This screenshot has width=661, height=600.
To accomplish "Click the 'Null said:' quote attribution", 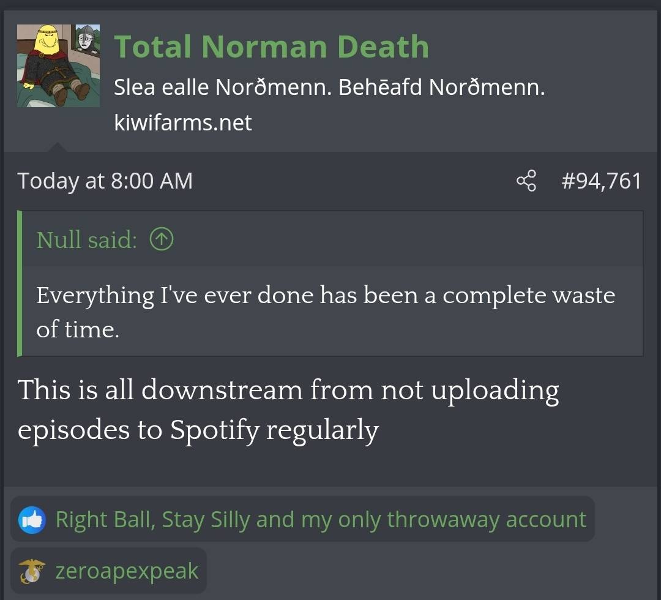I will tap(87, 239).
